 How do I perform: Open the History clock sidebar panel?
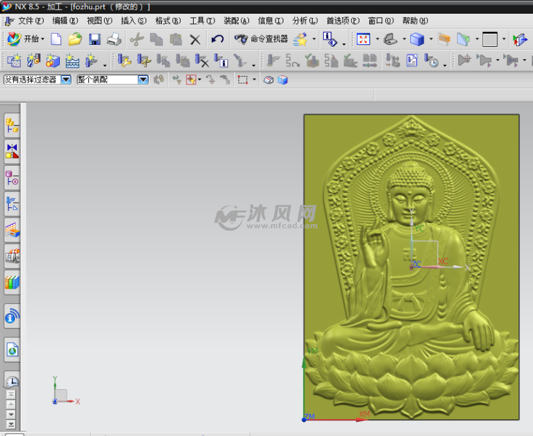(12, 381)
